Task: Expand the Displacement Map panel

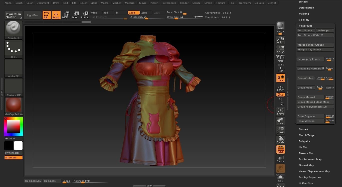Action: tap(310, 159)
